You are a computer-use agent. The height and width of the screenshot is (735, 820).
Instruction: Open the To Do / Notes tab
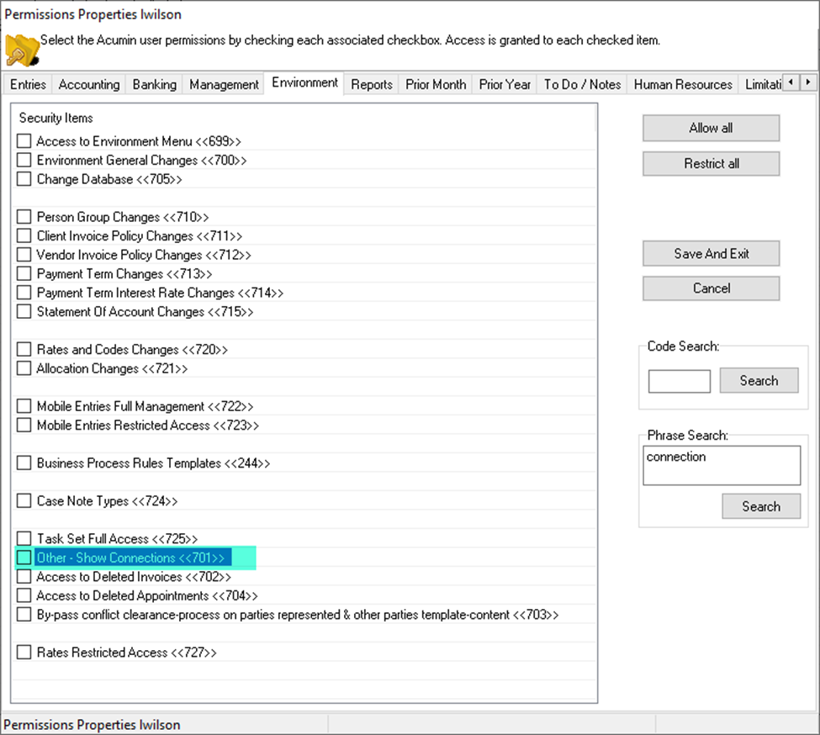[x=583, y=85]
